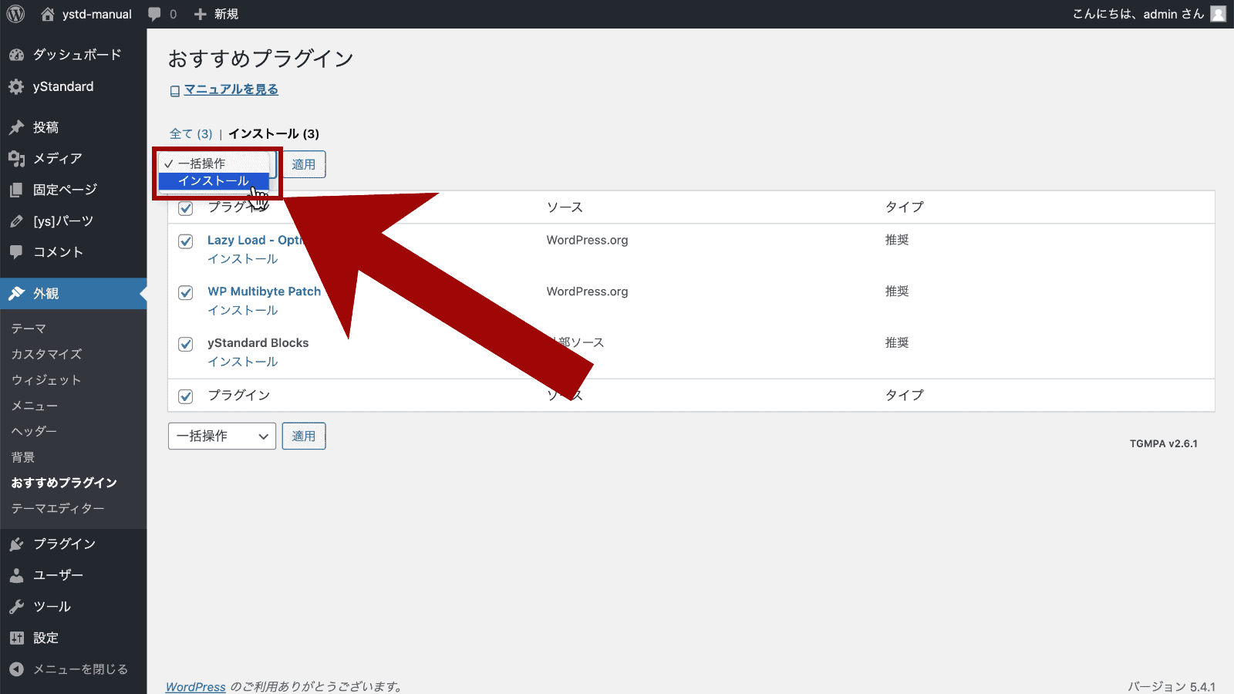Click the top ソース column header
The image size is (1234, 694).
point(565,207)
